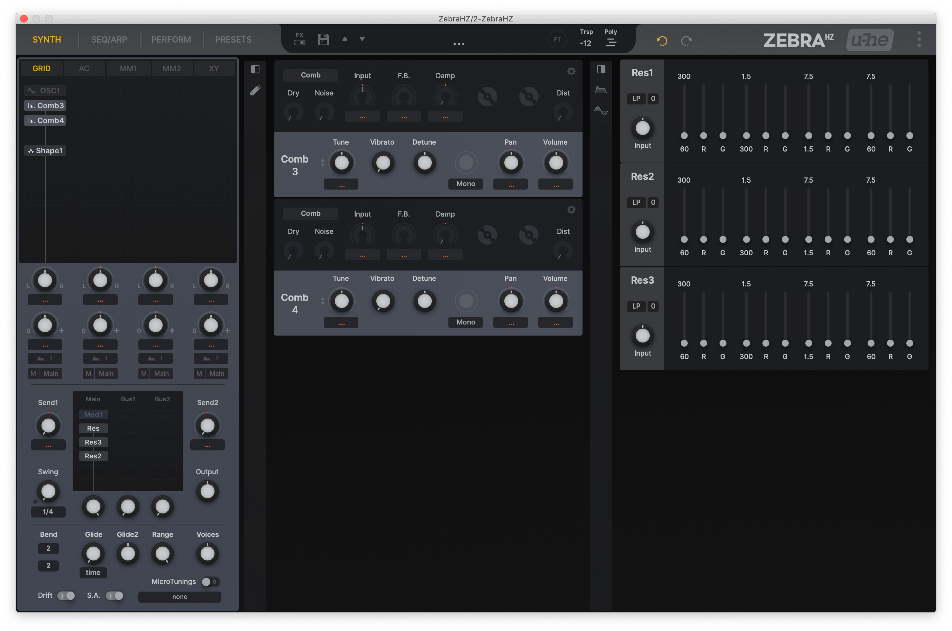This screenshot has width=952, height=631.
Task: Select the Comb4 module in grid
Action: click(x=45, y=120)
